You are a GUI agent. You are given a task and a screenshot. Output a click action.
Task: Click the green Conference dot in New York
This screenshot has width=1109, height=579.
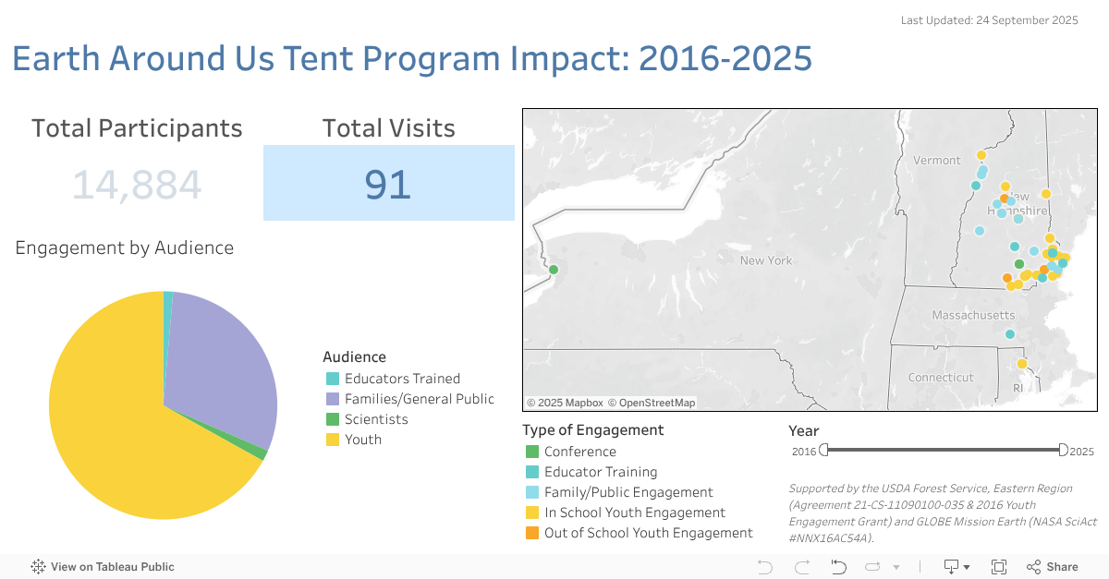[x=554, y=270]
